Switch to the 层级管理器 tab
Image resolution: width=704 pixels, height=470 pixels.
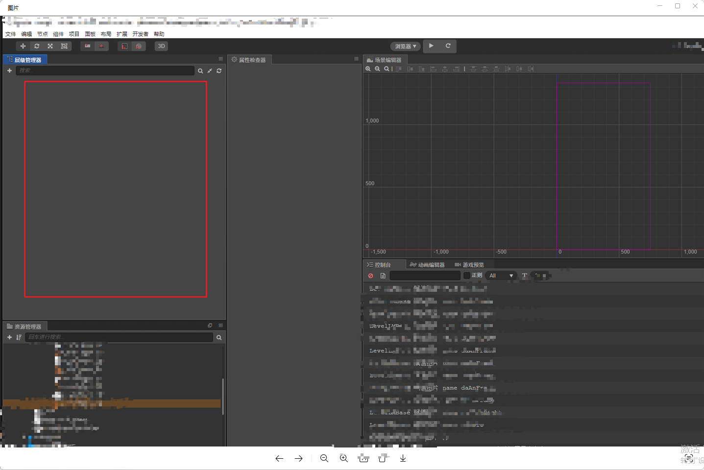[x=25, y=60]
